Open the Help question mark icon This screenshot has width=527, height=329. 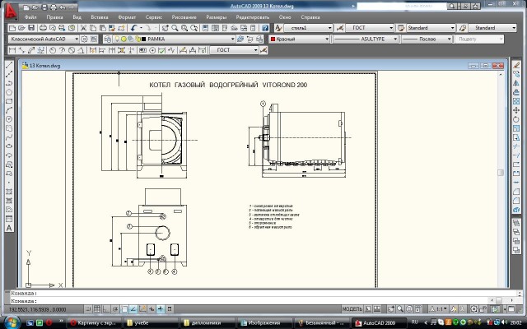tap(265, 28)
